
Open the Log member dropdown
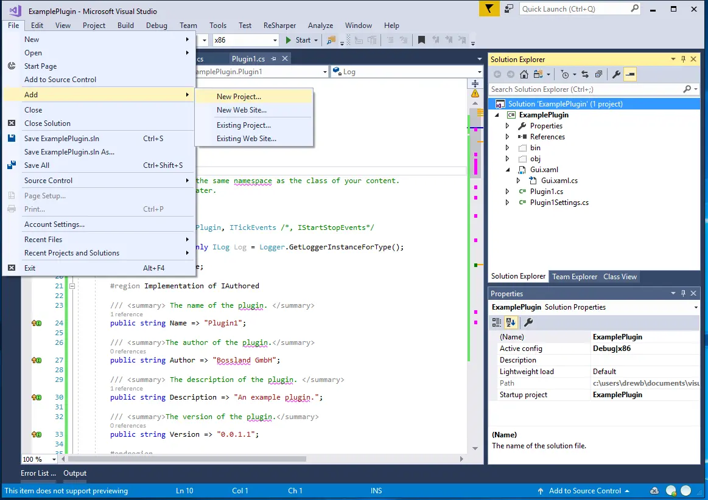(x=480, y=72)
